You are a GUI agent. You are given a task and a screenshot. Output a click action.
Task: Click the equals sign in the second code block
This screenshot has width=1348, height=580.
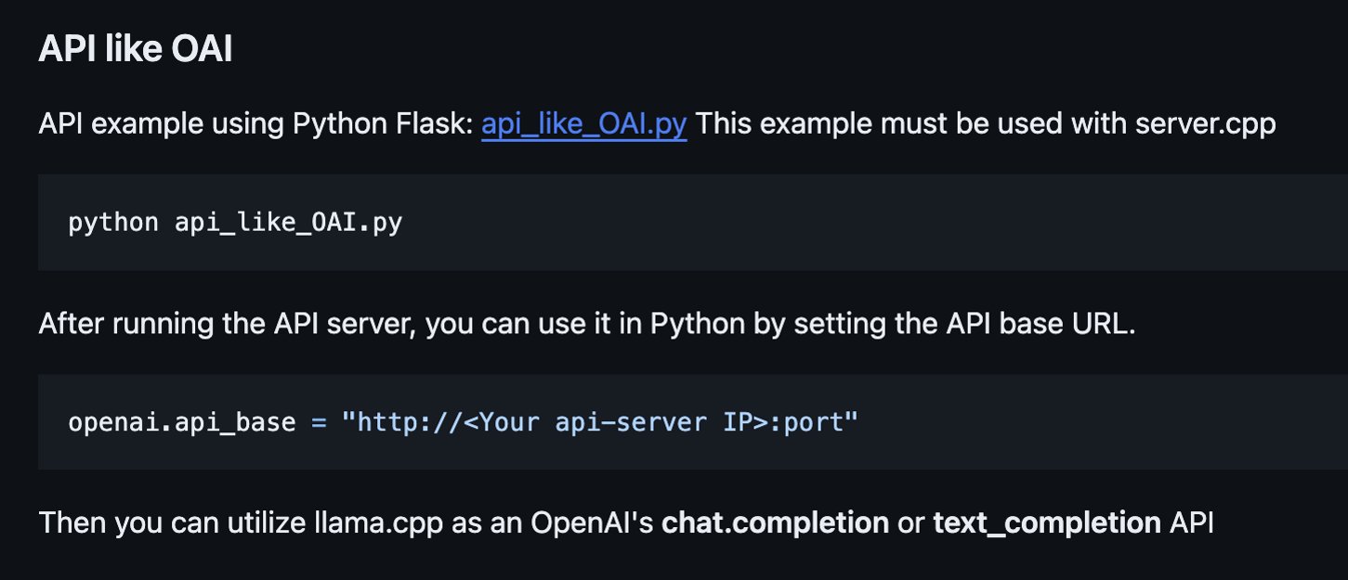(319, 422)
